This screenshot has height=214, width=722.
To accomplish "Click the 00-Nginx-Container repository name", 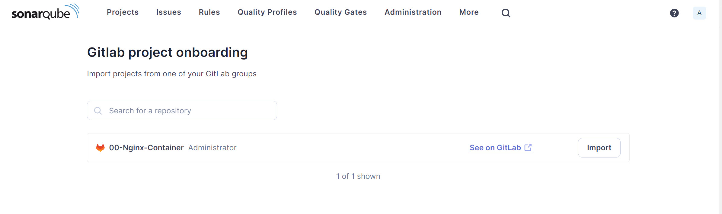I will click(x=146, y=148).
